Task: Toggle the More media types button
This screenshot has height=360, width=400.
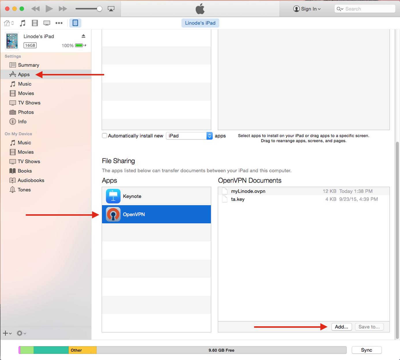Action: (x=59, y=23)
